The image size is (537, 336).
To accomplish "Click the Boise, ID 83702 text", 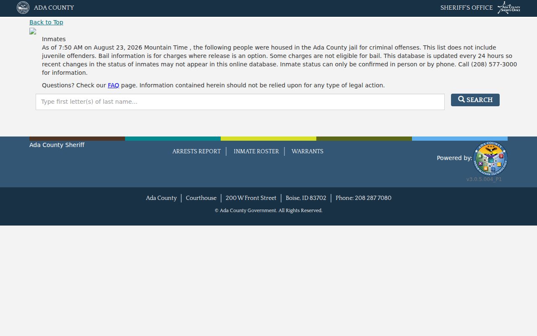I will (306, 198).
